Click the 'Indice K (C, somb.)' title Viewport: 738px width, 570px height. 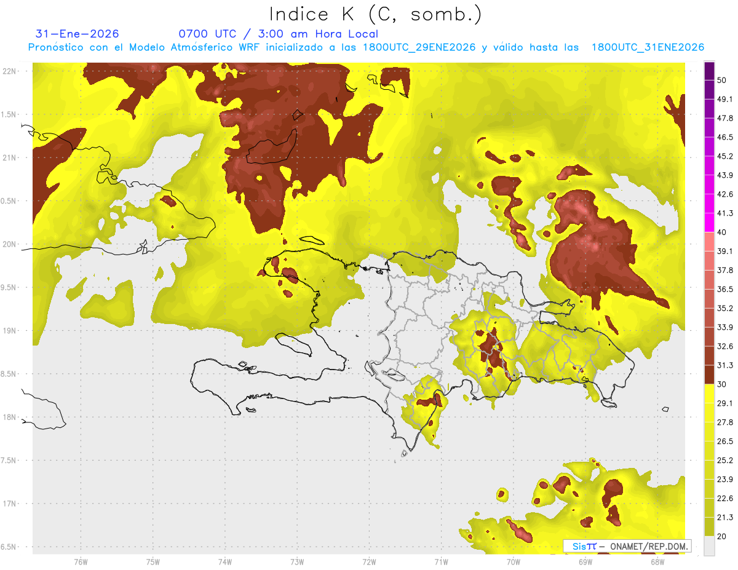tap(375, 14)
